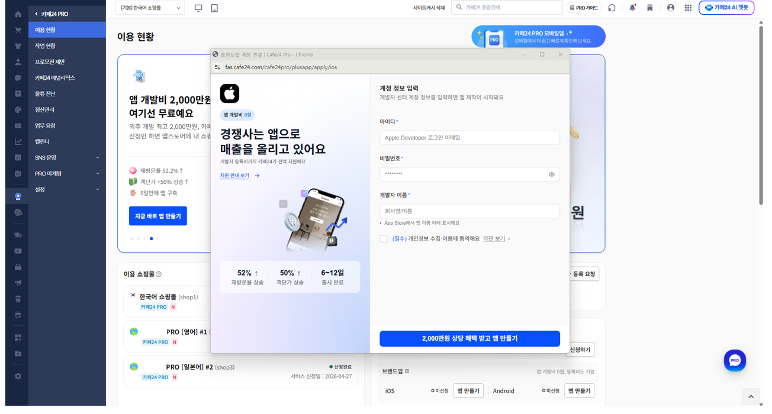Open the shopping cart orders icon

(x=18, y=30)
